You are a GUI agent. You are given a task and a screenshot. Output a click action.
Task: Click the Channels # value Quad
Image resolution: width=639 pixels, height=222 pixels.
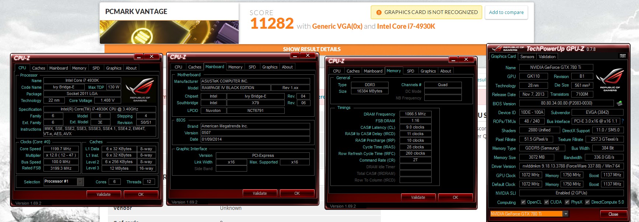[443, 85]
